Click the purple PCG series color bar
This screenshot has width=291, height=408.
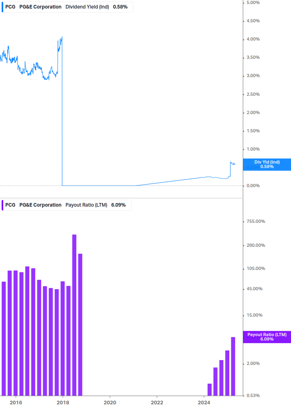pos(2,205)
